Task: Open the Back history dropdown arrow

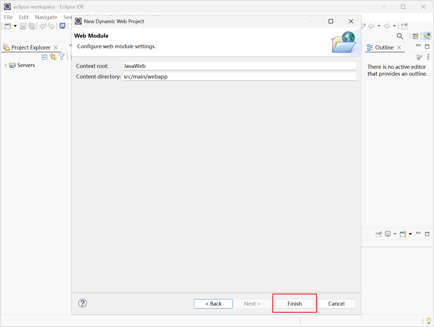Action: [379, 26]
